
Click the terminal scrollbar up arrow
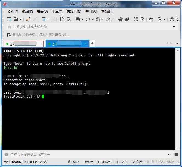click(x=178, y=50)
